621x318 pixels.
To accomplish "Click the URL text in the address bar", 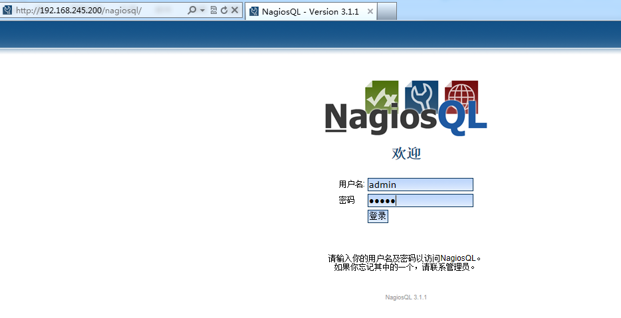I will click(79, 11).
